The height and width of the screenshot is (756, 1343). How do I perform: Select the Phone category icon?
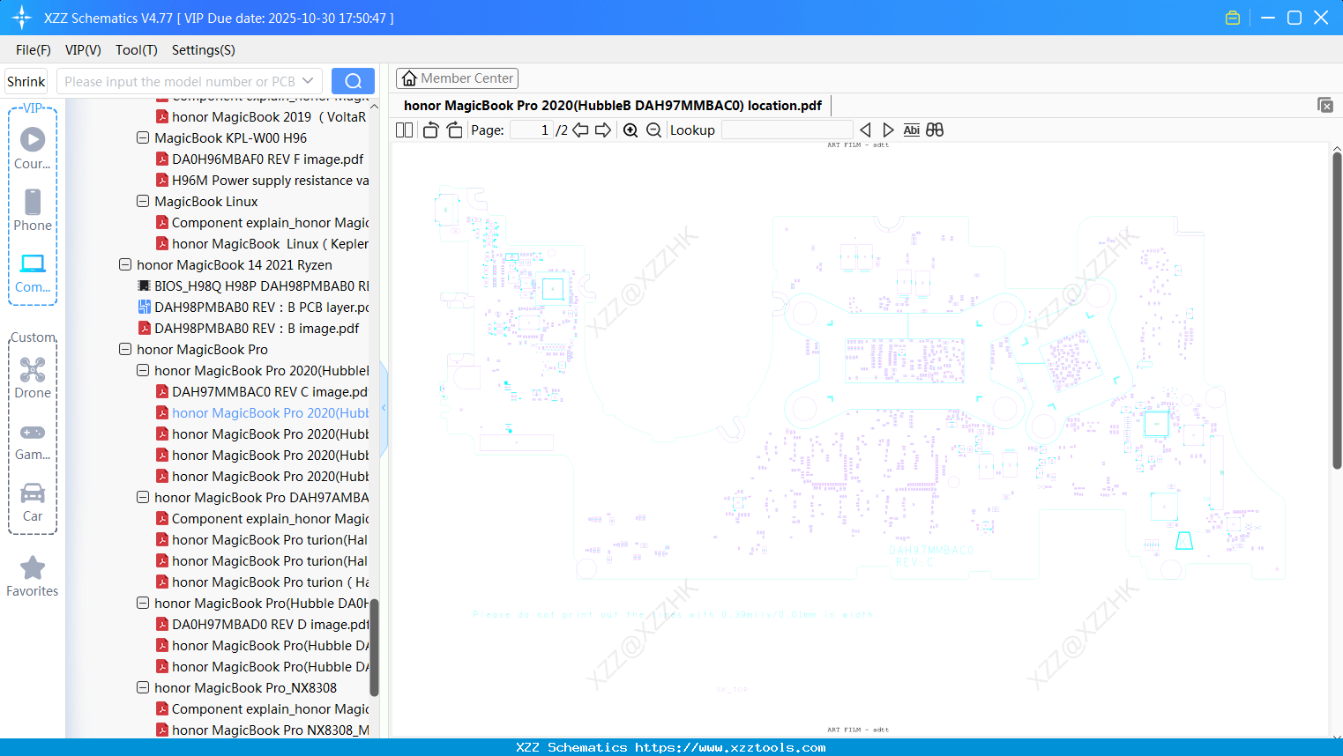pyautogui.click(x=33, y=210)
